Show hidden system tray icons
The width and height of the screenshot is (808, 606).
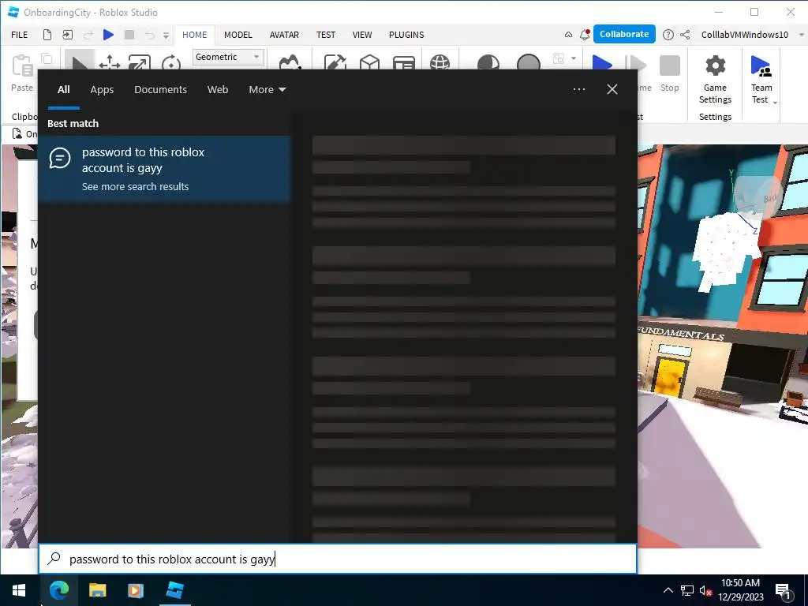(x=668, y=590)
